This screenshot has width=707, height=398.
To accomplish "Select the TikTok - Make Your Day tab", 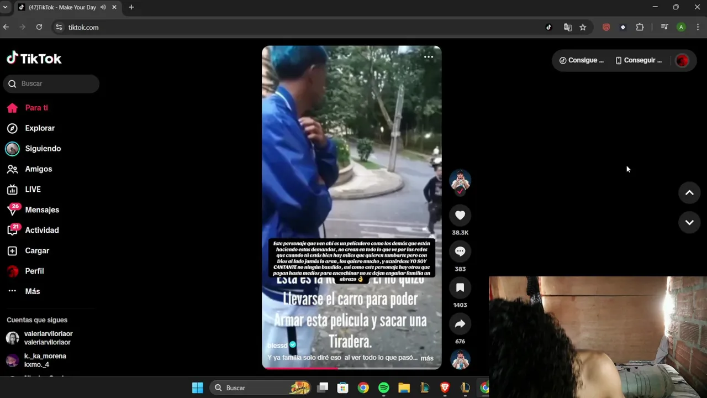I will click(x=62, y=7).
